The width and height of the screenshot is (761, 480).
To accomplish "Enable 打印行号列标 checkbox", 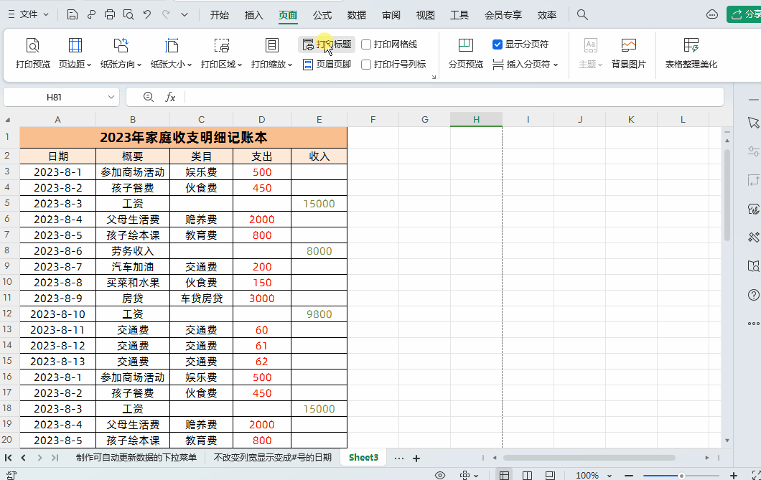I will coord(366,65).
